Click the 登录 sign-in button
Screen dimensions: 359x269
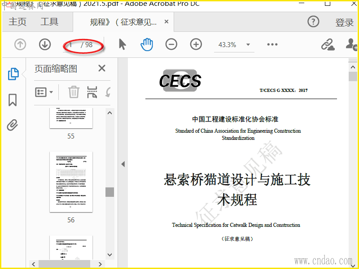(345, 22)
